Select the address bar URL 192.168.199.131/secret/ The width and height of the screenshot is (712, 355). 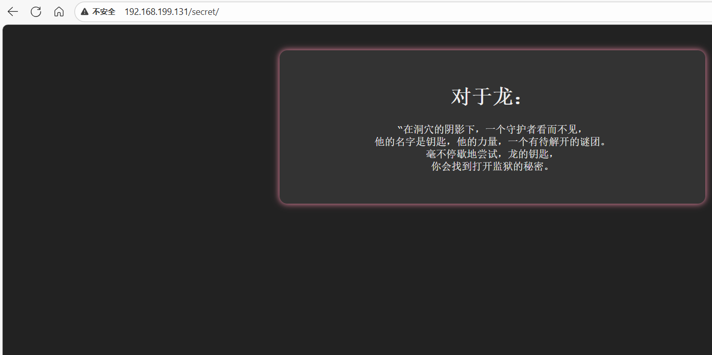(171, 12)
